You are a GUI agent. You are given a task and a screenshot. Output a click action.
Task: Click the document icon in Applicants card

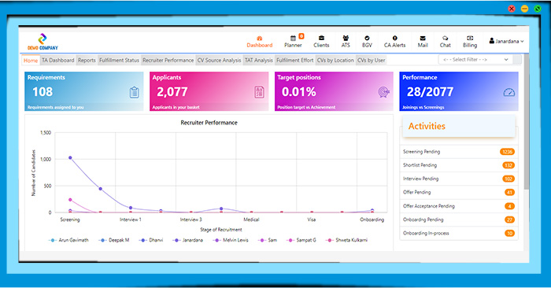click(x=259, y=92)
